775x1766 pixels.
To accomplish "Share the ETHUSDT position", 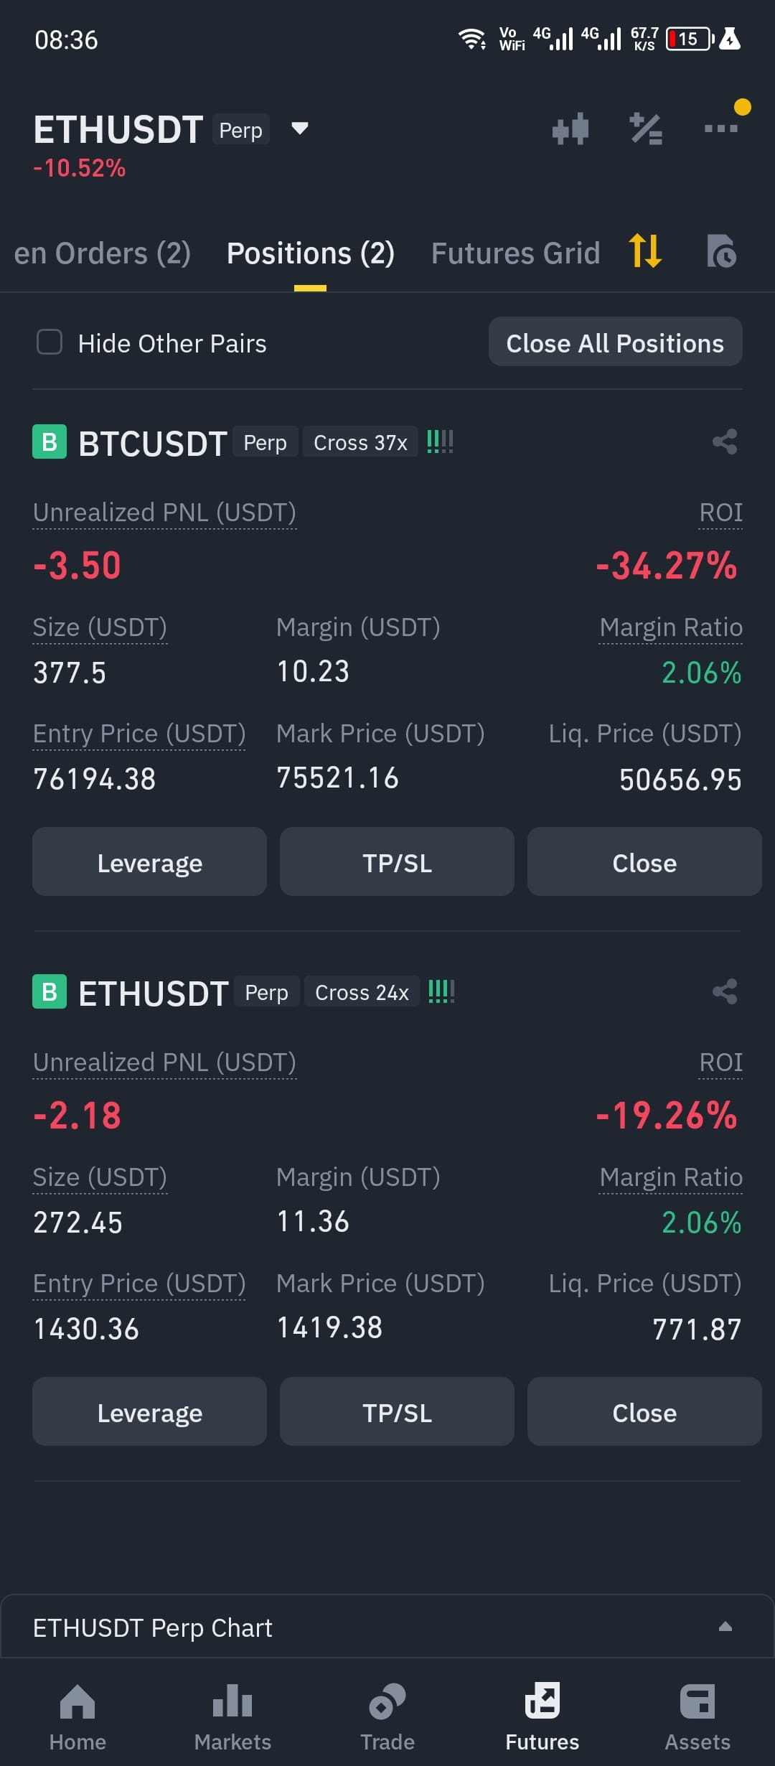I will pos(725,991).
